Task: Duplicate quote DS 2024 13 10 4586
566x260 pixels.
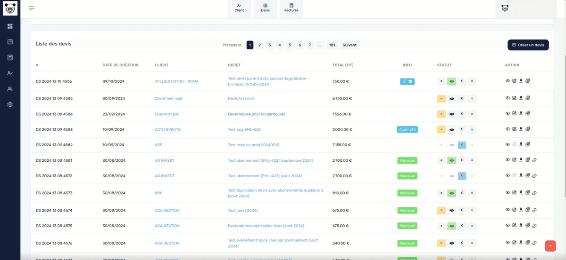Action: [x=528, y=81]
